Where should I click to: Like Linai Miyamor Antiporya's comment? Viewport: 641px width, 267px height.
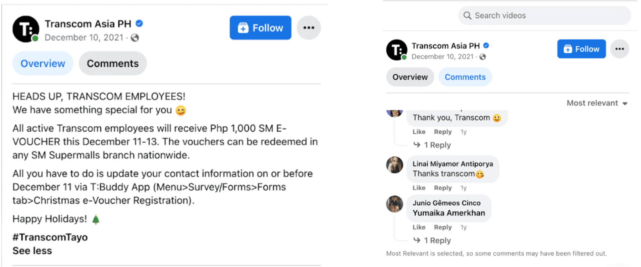coord(419,188)
